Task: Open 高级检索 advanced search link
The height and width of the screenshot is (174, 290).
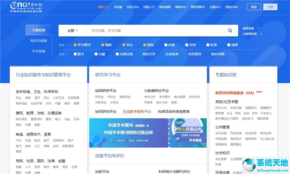Action: (249, 29)
